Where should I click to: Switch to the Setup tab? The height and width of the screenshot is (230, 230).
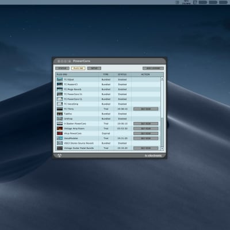point(94,68)
